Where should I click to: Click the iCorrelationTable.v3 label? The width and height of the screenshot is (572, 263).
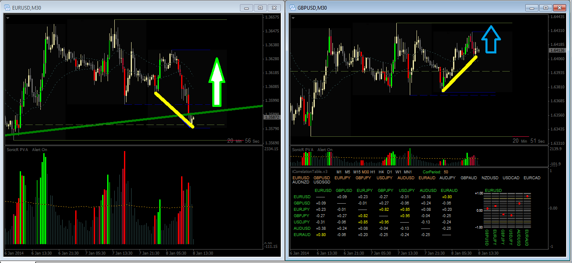pyautogui.click(x=309, y=172)
